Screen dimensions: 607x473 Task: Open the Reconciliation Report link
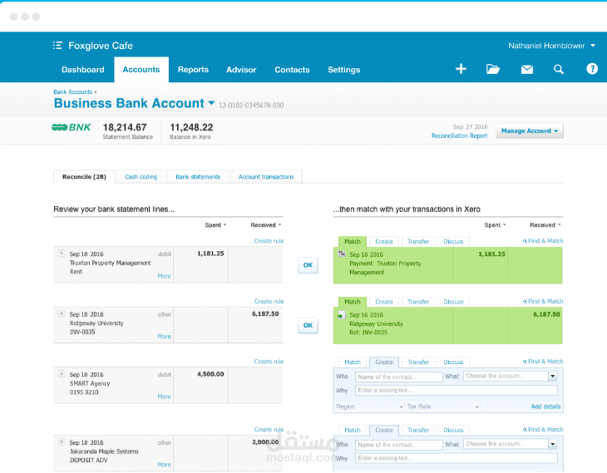click(x=459, y=135)
